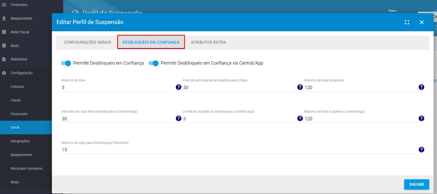Select the Desbloqueio em Confiança tab
Viewport: 437px width, 194px height.
[151, 42]
